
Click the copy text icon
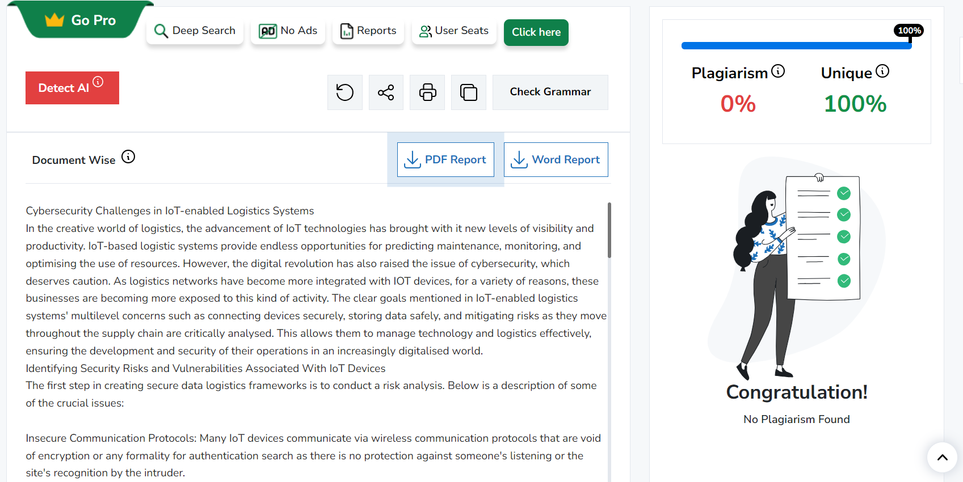pos(468,92)
